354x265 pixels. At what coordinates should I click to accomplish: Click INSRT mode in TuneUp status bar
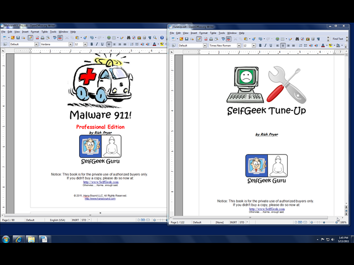point(233,222)
